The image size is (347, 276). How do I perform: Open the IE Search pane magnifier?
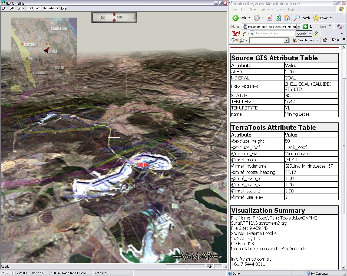click(x=297, y=18)
